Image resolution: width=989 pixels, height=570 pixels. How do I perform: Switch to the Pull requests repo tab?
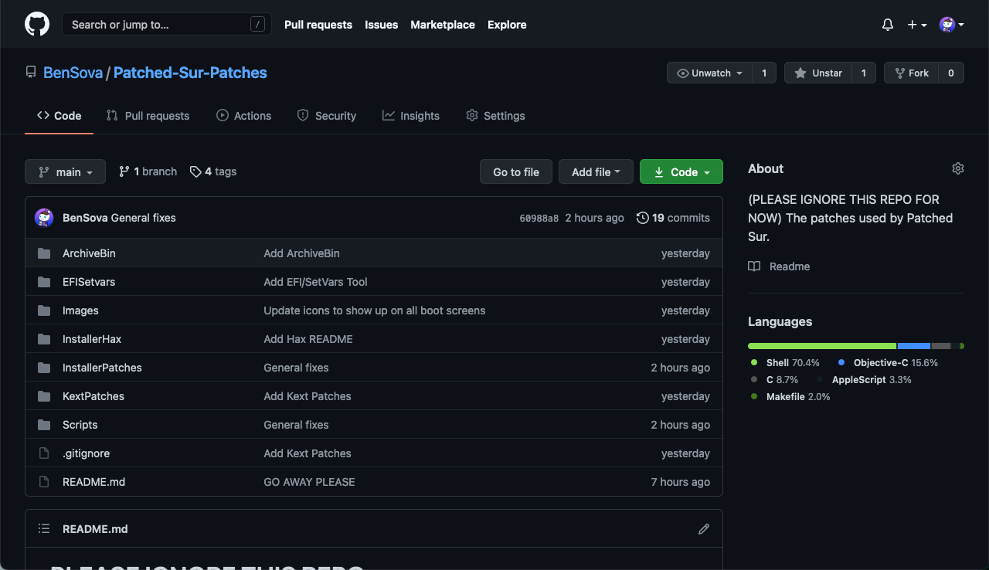148,116
